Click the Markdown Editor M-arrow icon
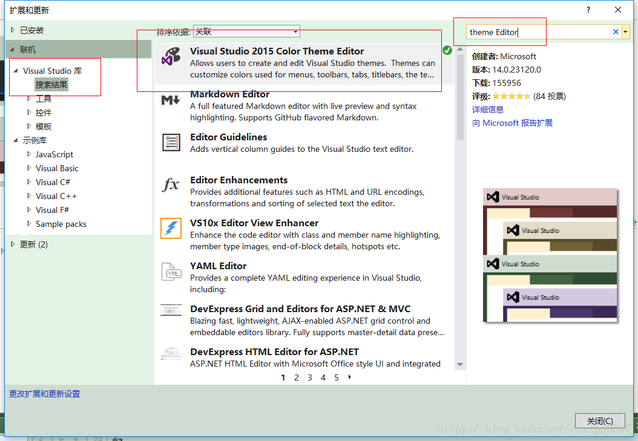 pos(171,100)
